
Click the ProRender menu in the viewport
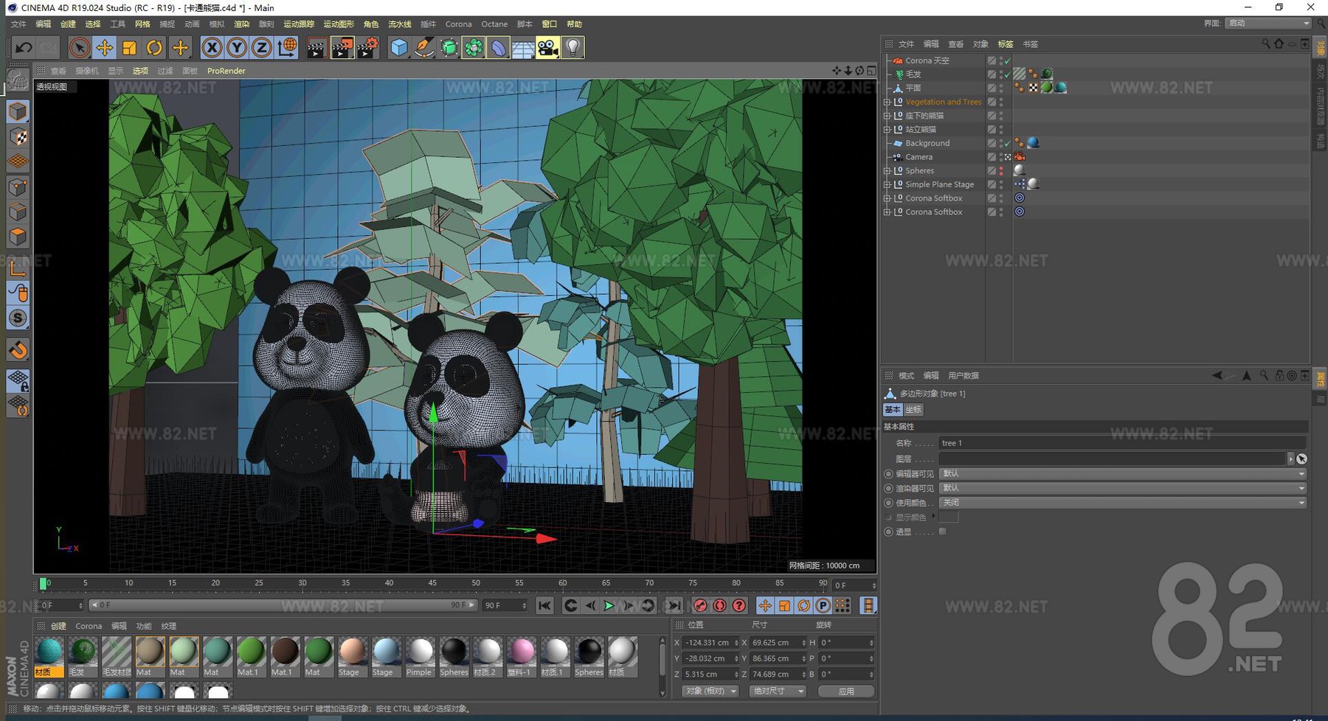click(226, 71)
